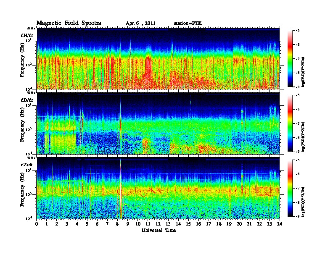Click the -7 tick of the dH/dt color bar
This screenshot has width=333, height=257.
tap(298, 59)
